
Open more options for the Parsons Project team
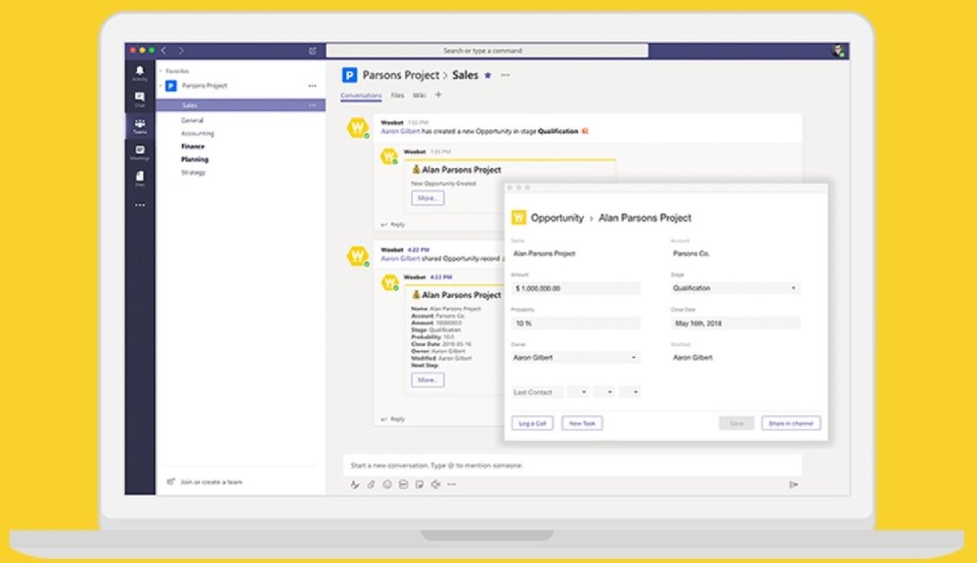point(312,86)
